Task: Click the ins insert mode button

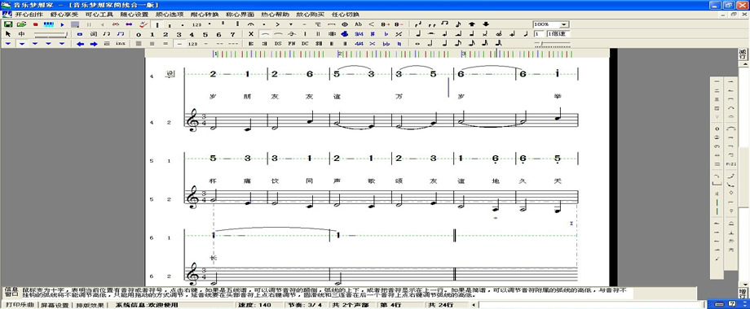Action: coord(120,43)
